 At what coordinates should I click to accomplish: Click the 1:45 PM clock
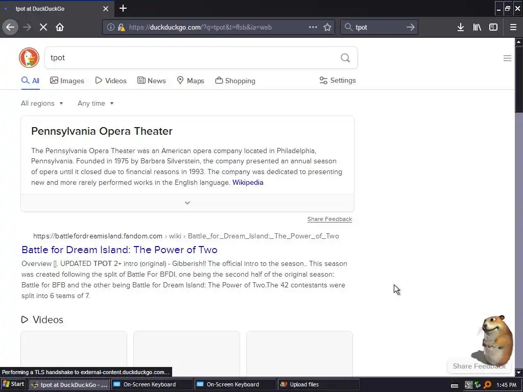[x=506, y=385]
